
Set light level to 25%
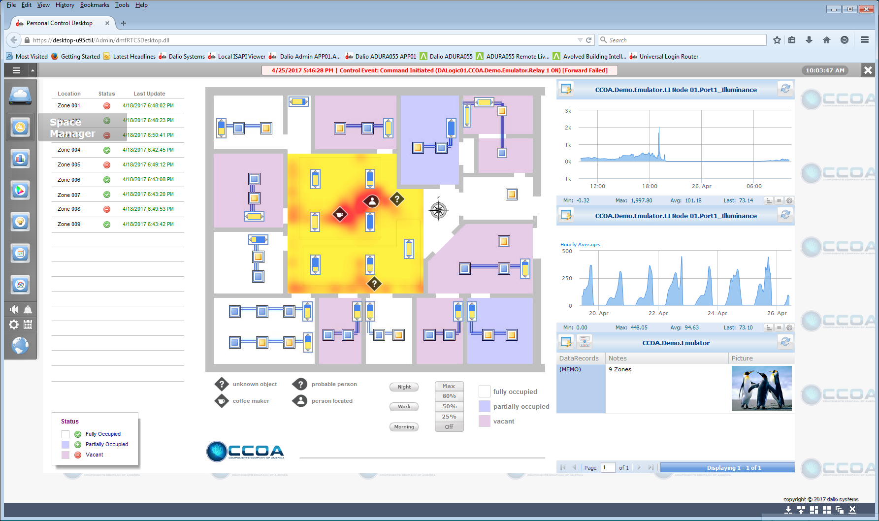[449, 417]
